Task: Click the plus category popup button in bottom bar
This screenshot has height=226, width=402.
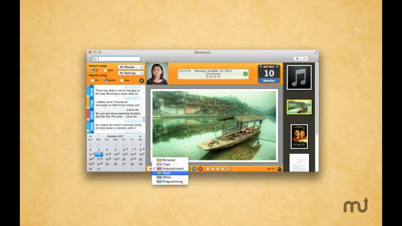Action: coord(150,169)
